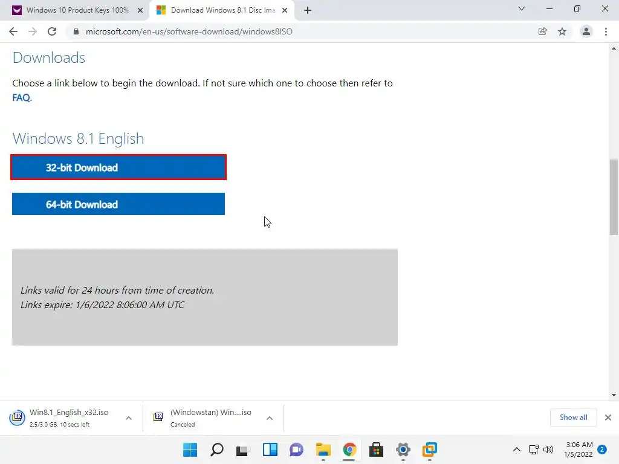Open Microsoft Store from the taskbar
Image resolution: width=619 pixels, height=464 pixels.
[376, 449]
